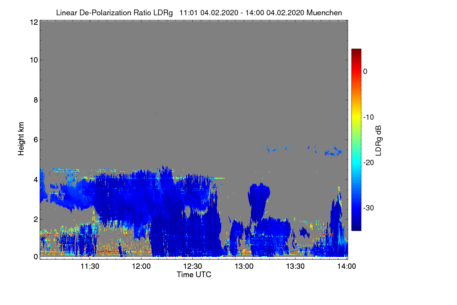Click the 'LDRg dB' colorbar label
Image resolution: width=457 pixels, height=305 pixels.
coord(379,140)
